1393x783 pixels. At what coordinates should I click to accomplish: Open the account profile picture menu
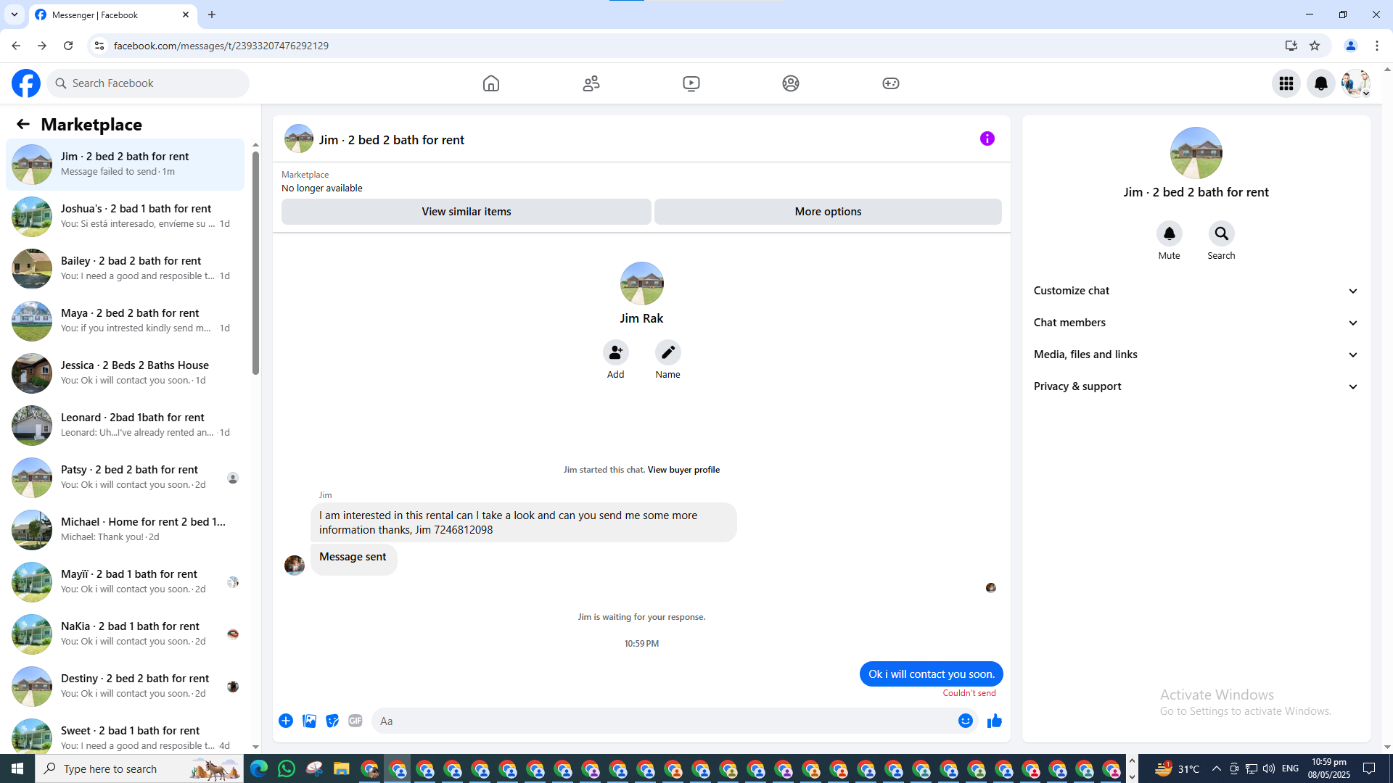click(1355, 83)
